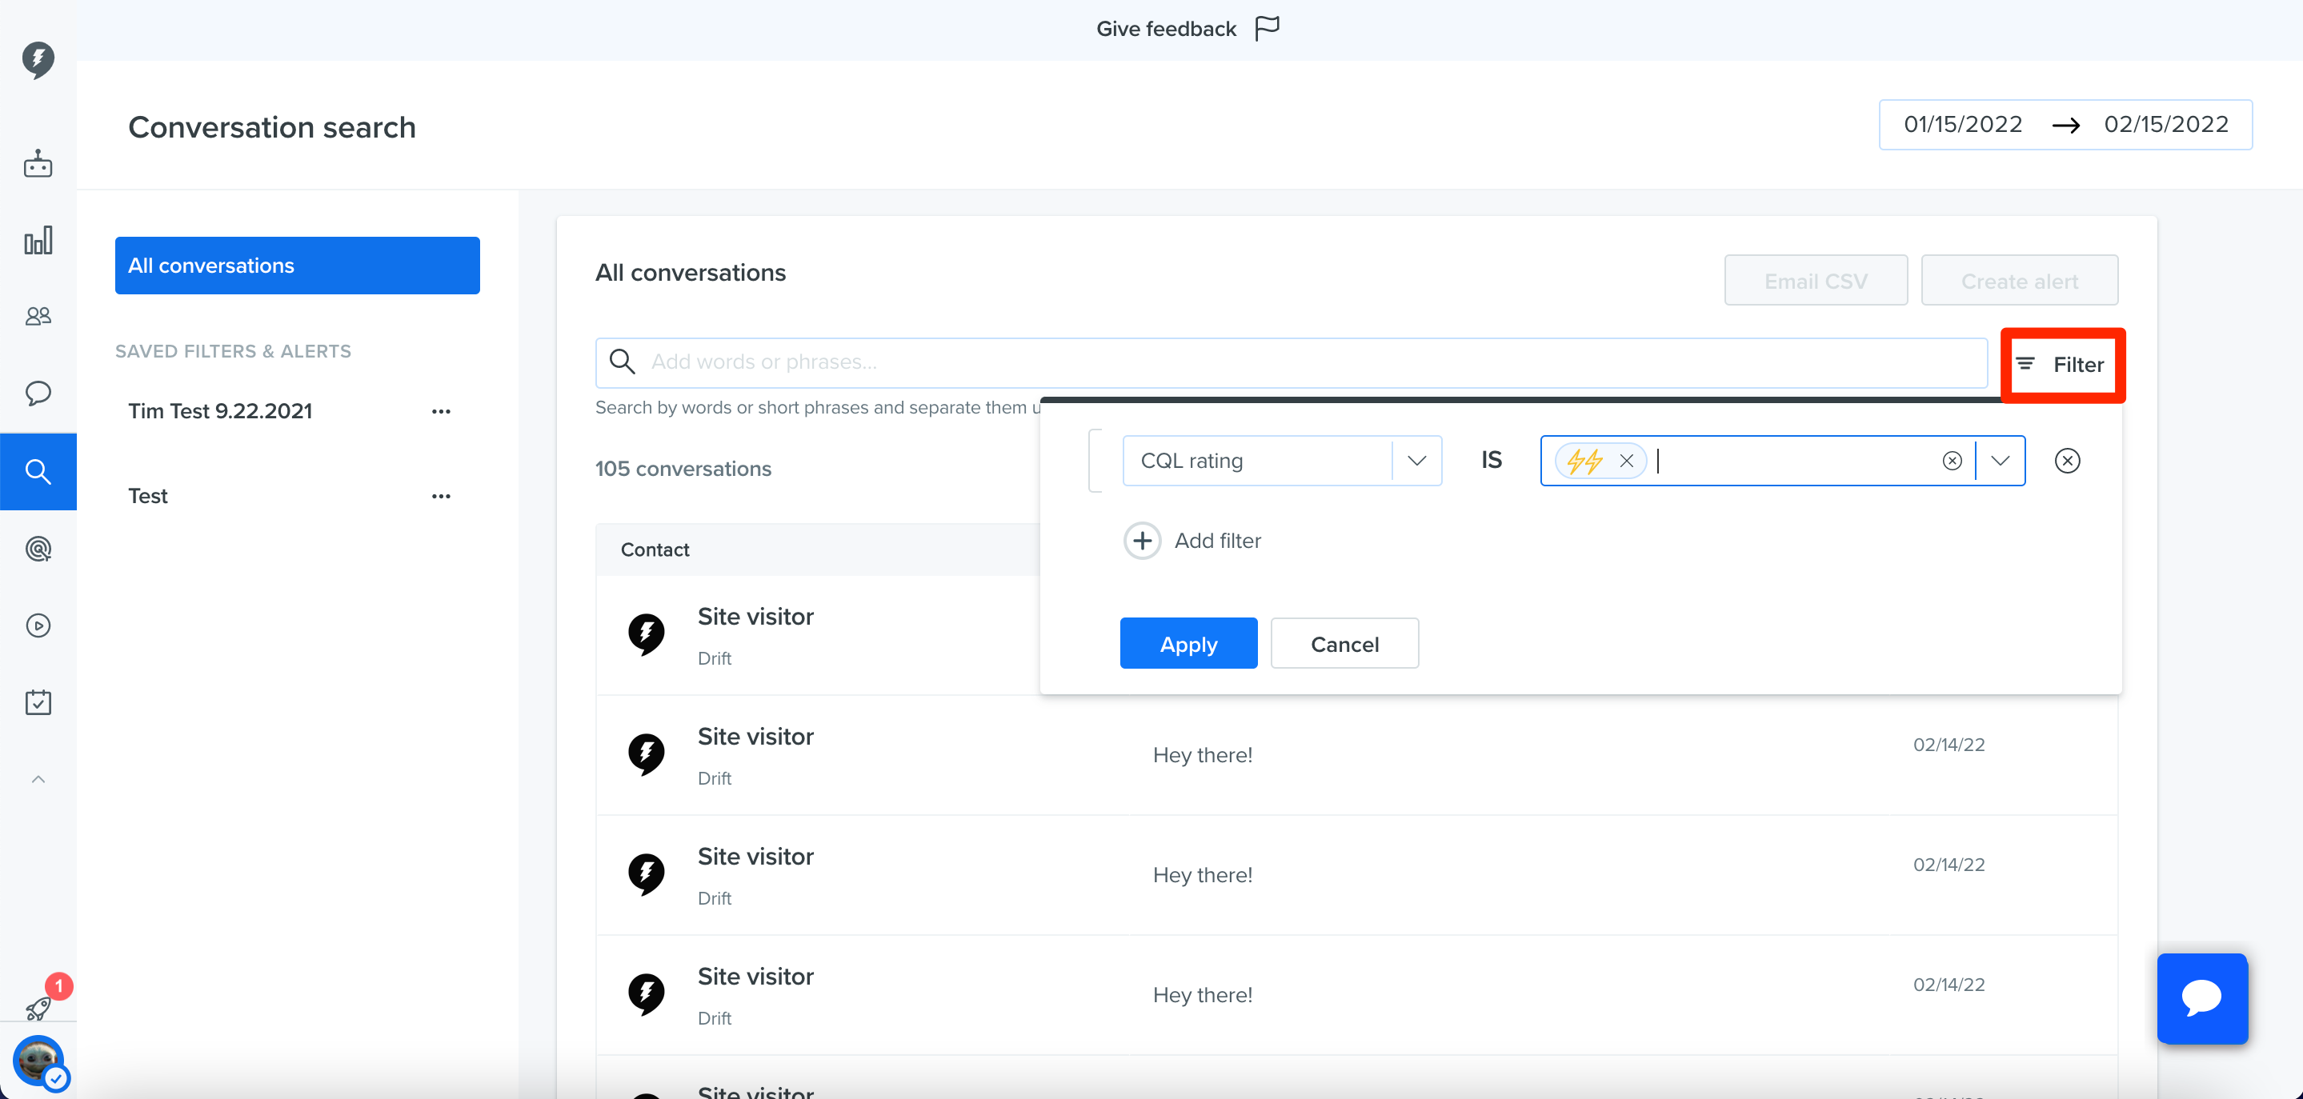2303x1099 pixels.
Task: Open the video play icon in sidebar
Action: click(x=38, y=625)
